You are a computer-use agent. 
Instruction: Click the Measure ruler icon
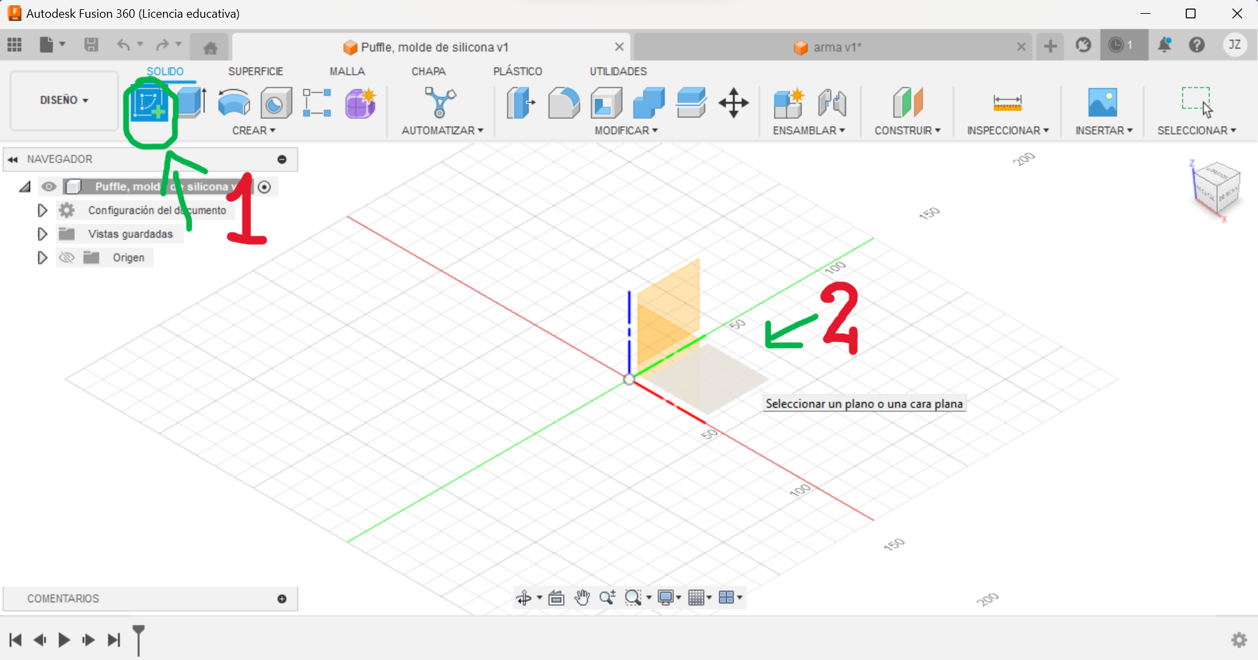(x=1007, y=103)
